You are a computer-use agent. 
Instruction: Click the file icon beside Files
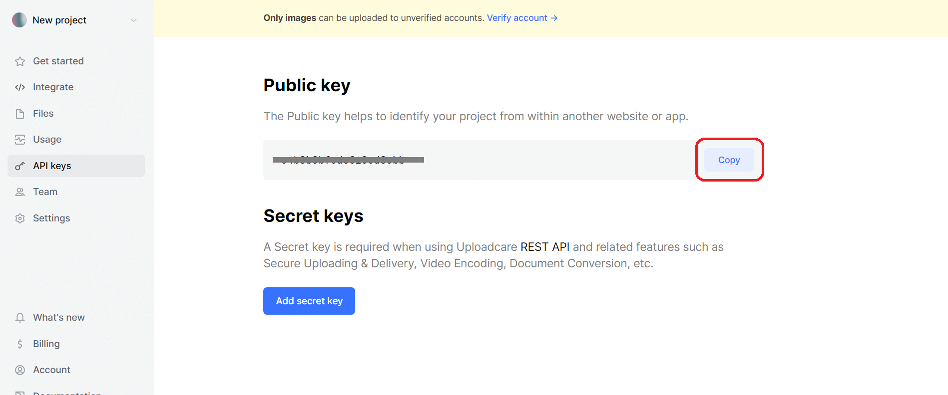tap(20, 113)
